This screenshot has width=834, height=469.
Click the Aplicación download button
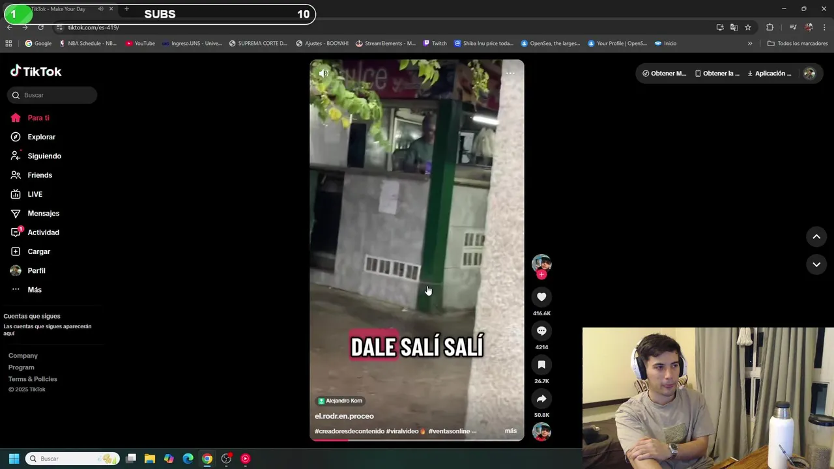(x=769, y=74)
